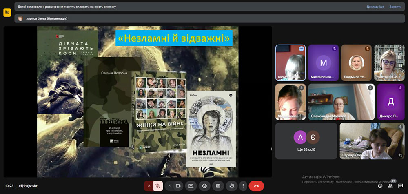Leave the call with red hang-up button

[x=256, y=186]
